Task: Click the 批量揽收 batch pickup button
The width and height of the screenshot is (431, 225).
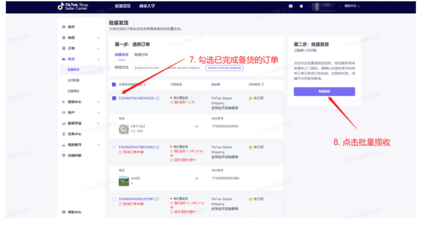Action: click(x=324, y=91)
